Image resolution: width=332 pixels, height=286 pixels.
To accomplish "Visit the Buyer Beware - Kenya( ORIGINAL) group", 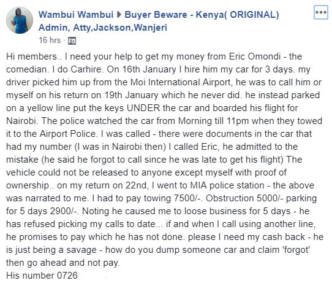I will click(x=202, y=15).
